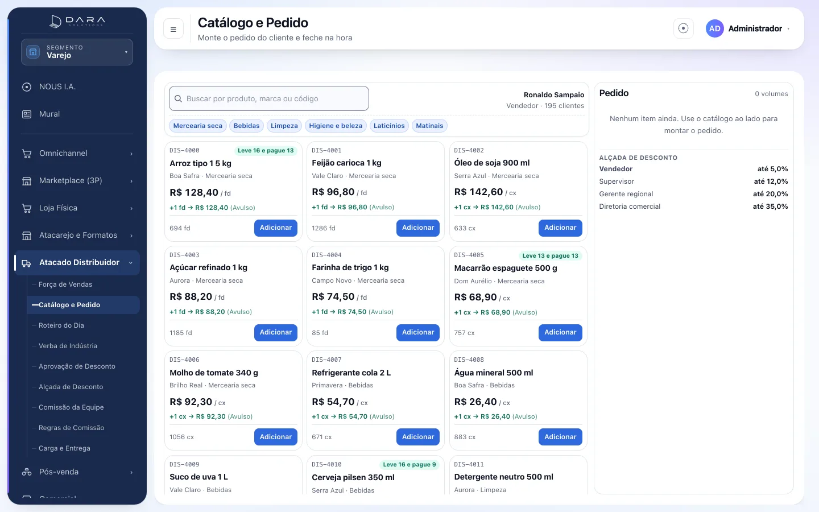
Task: Expand the Loja Física chevron
Action: tap(131, 208)
